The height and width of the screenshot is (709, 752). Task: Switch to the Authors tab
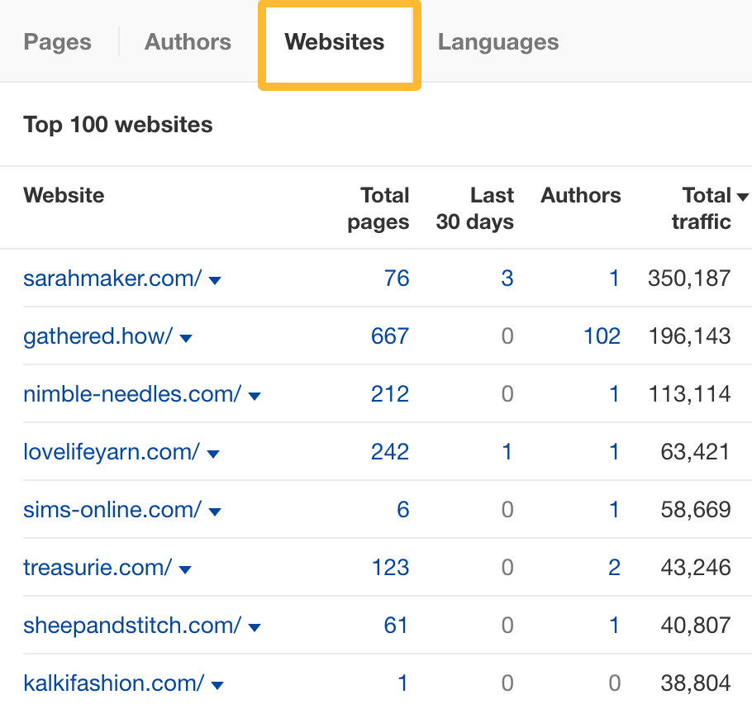[x=188, y=42]
